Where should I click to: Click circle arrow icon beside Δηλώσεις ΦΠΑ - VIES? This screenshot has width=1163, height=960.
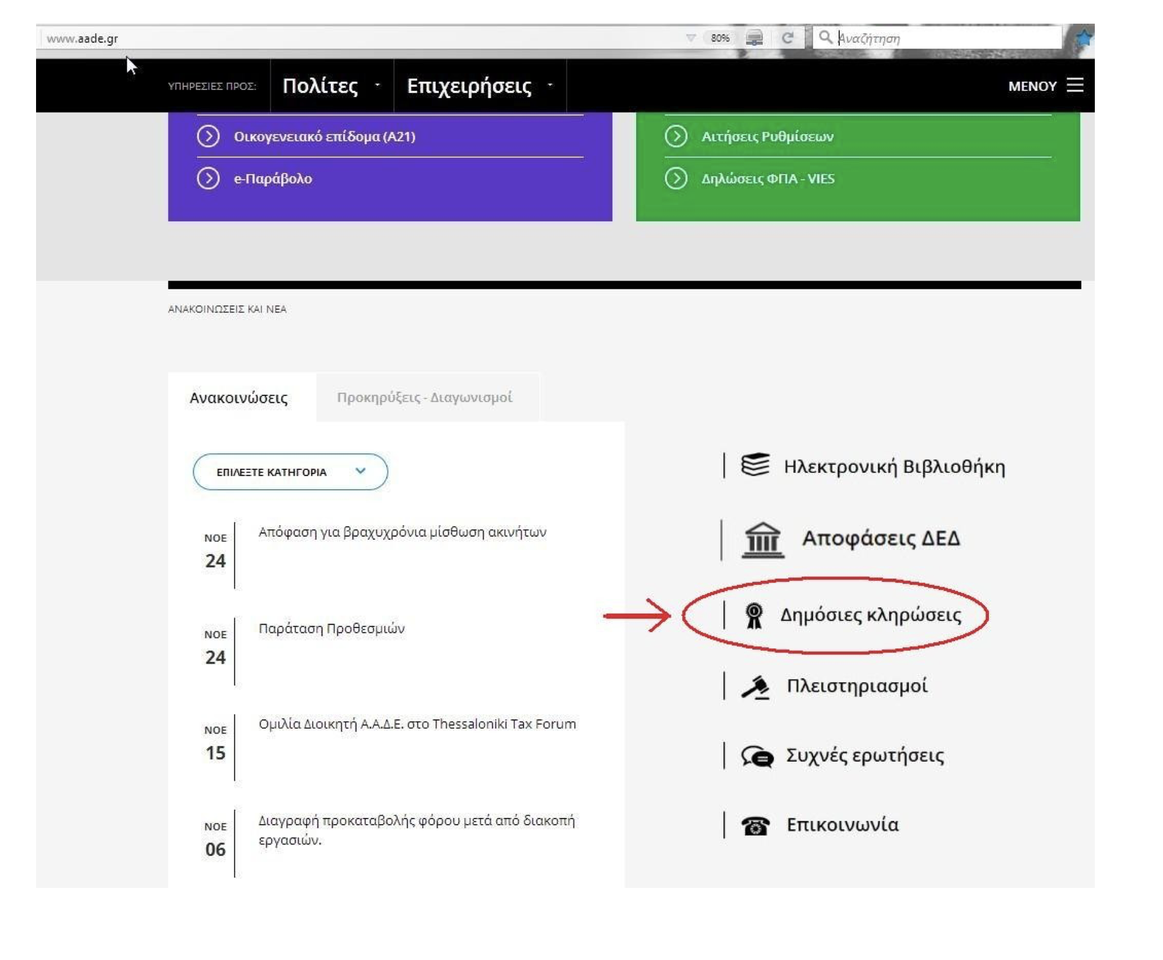pyautogui.click(x=676, y=178)
